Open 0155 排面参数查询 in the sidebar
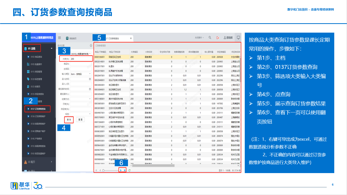Screen dimensions: 347x195 (38, 146)
